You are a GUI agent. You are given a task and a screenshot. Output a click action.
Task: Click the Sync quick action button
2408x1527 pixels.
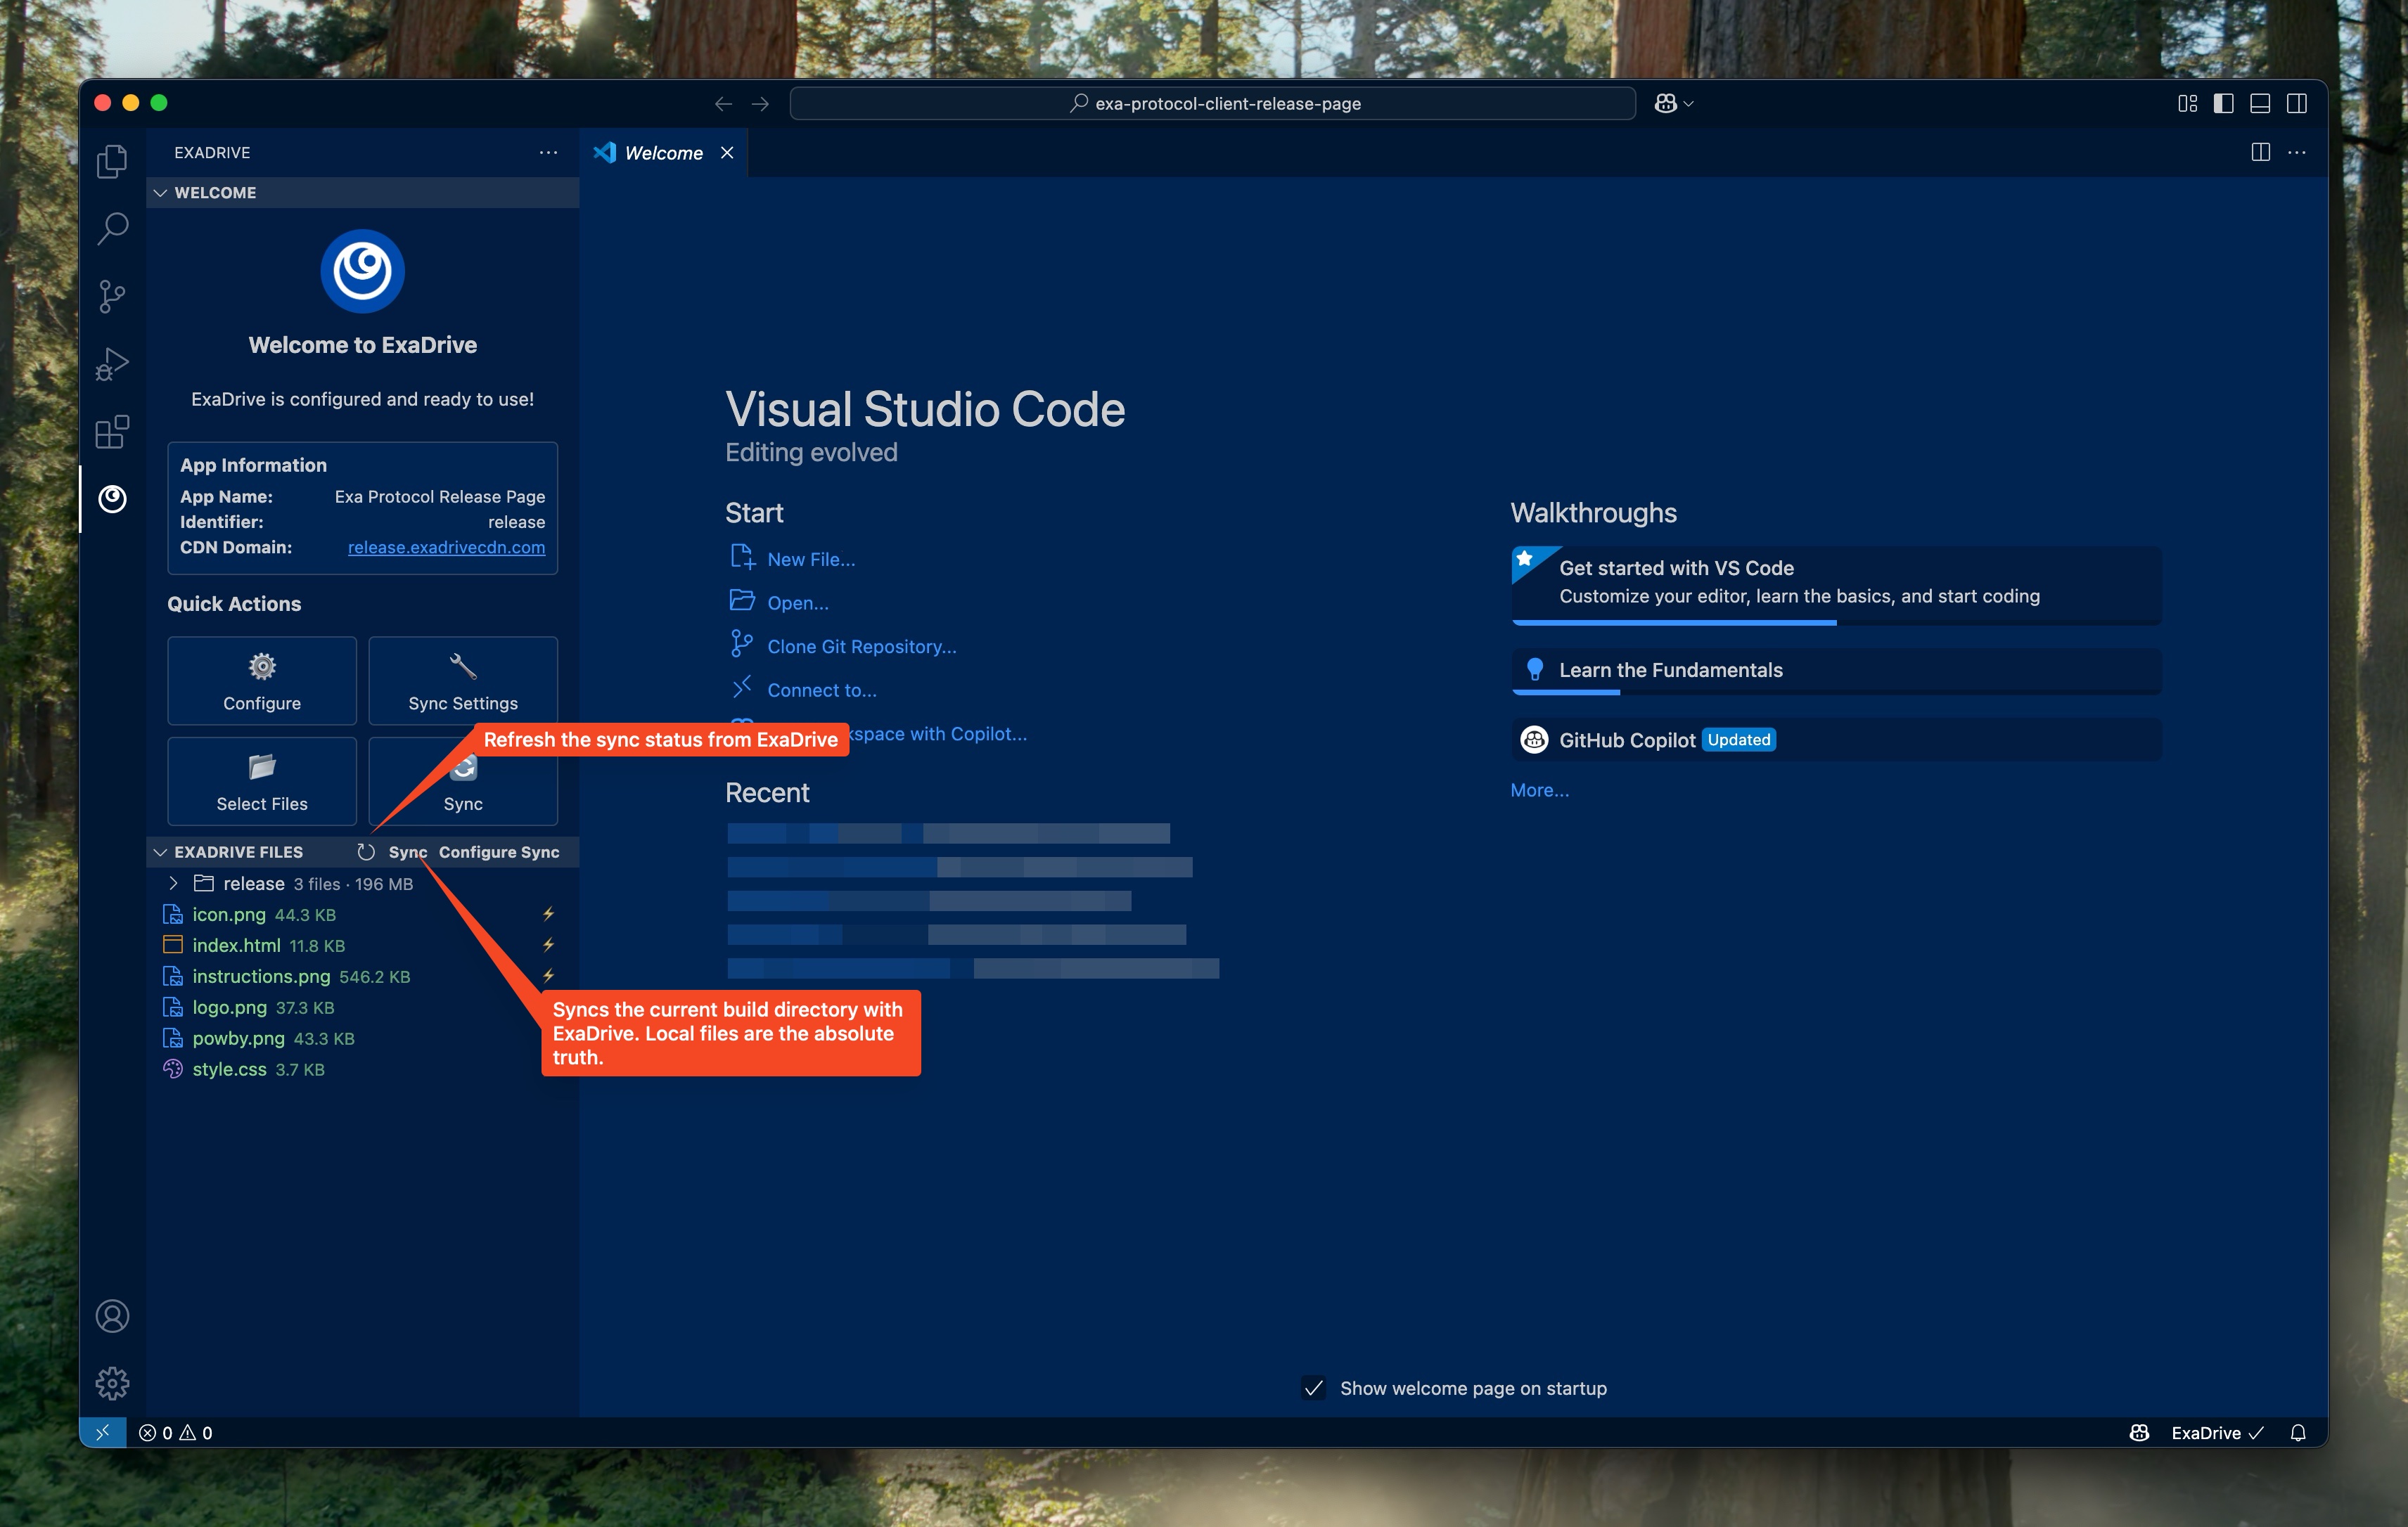tap(463, 782)
